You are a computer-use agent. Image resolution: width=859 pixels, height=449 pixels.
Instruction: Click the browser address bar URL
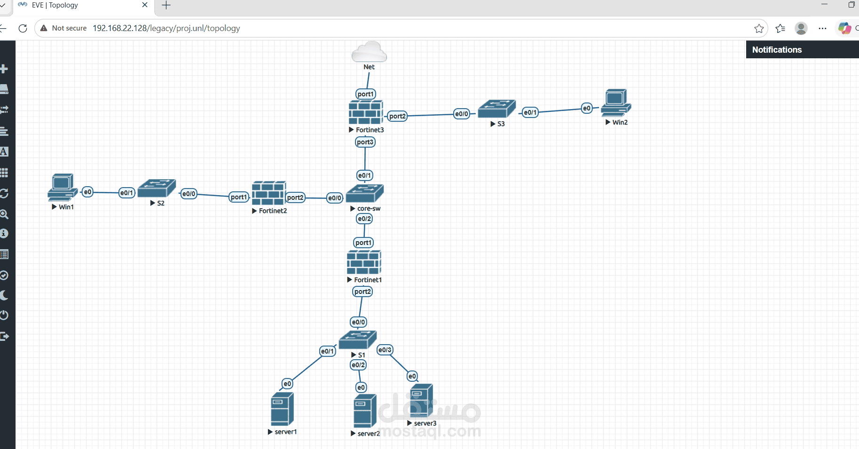(166, 28)
